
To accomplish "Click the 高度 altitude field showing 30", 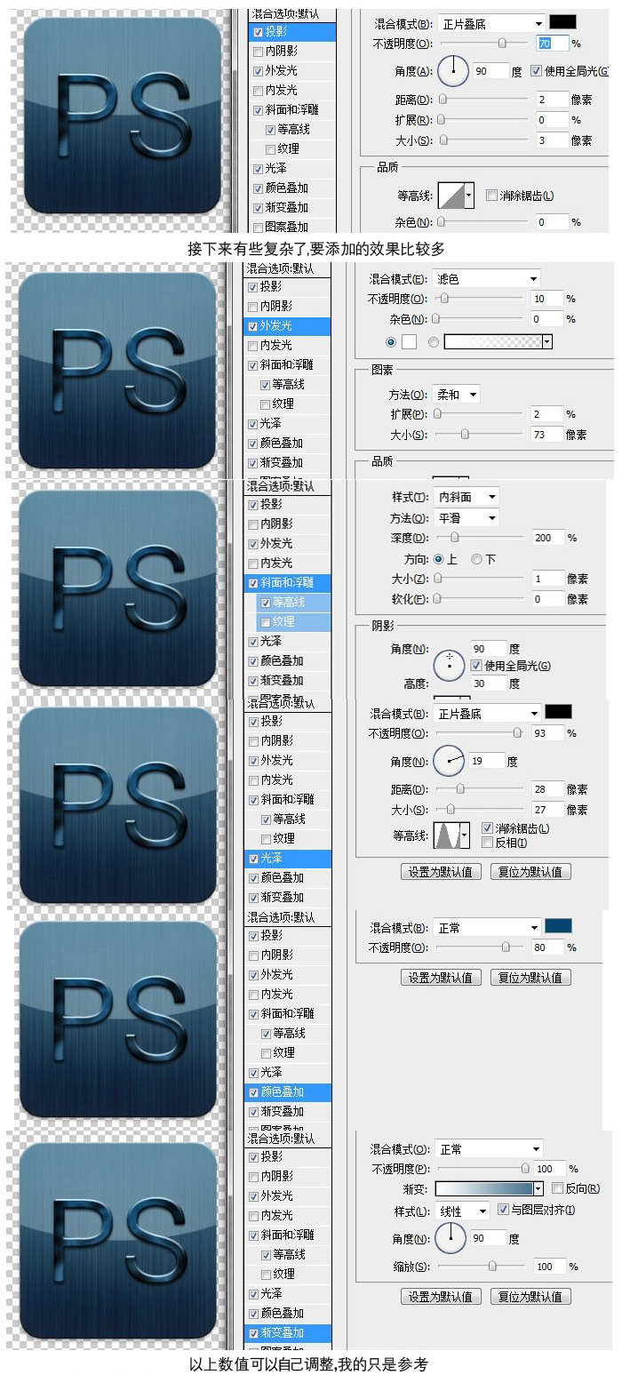I will (487, 684).
